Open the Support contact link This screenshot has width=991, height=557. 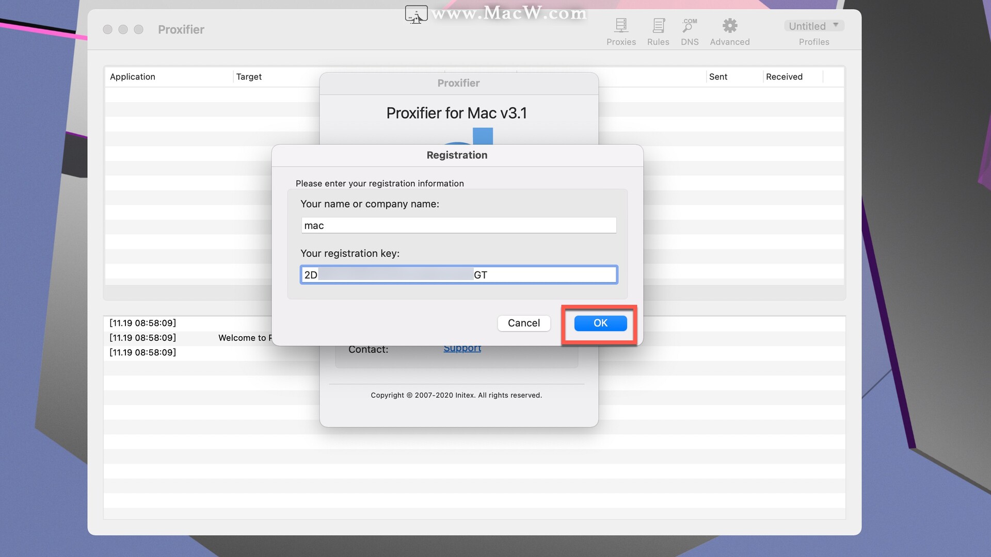coord(461,348)
